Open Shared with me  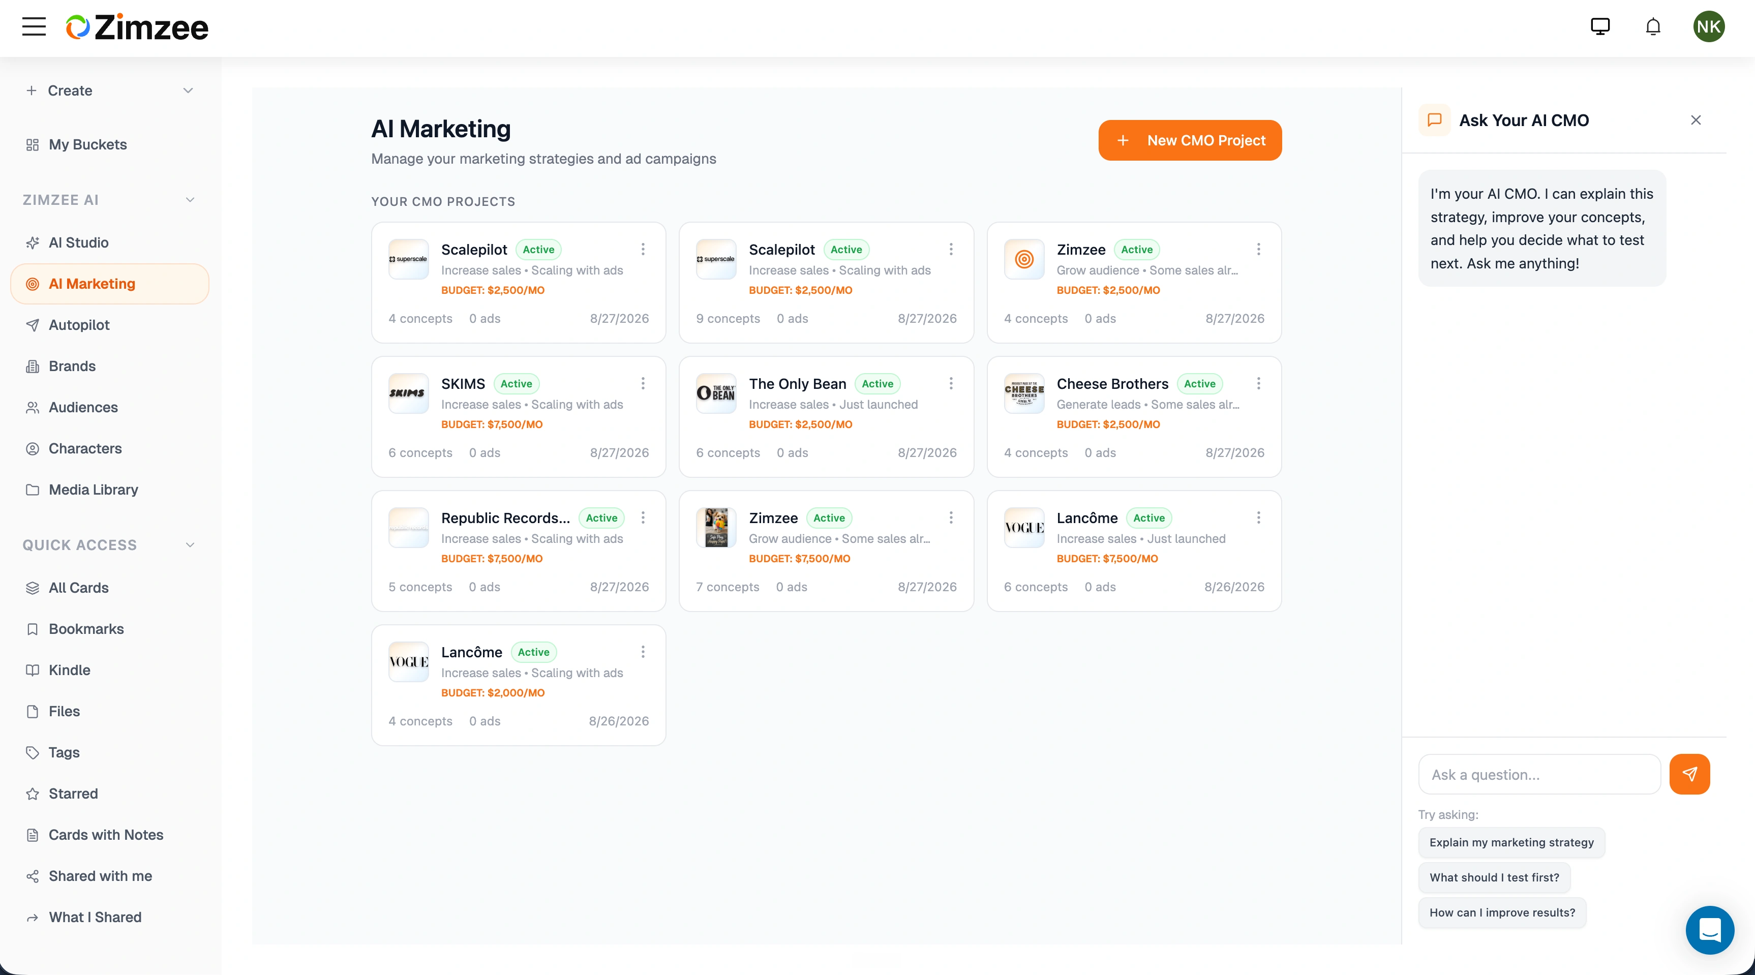pos(110,876)
